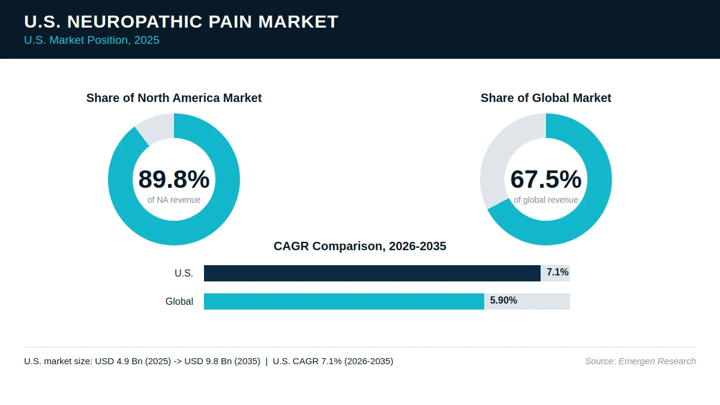
Task: Click the U.S. bar axis label
Action: [184, 274]
